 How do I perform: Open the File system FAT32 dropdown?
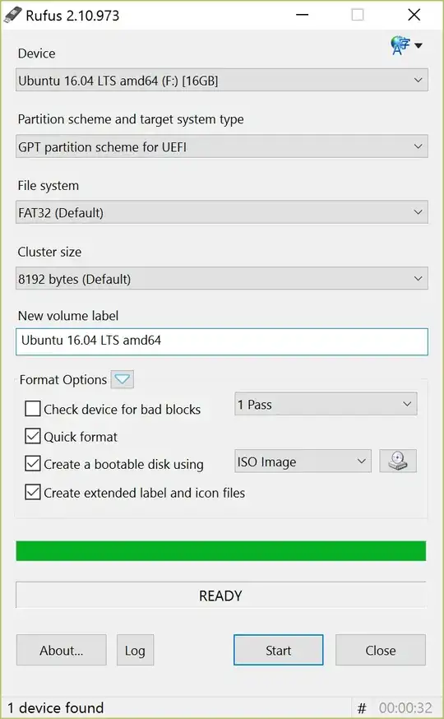click(222, 212)
